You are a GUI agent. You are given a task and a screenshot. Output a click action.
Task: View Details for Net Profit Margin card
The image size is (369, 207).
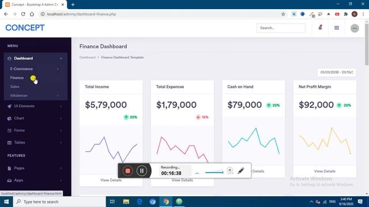(x=325, y=171)
